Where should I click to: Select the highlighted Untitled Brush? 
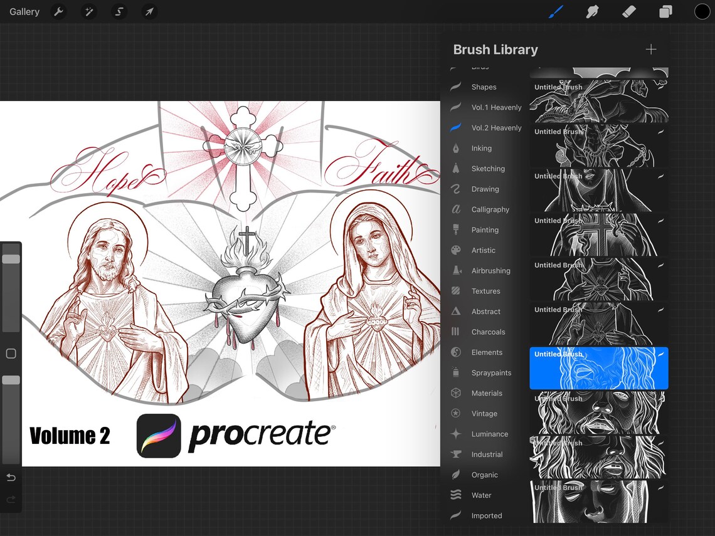point(598,369)
